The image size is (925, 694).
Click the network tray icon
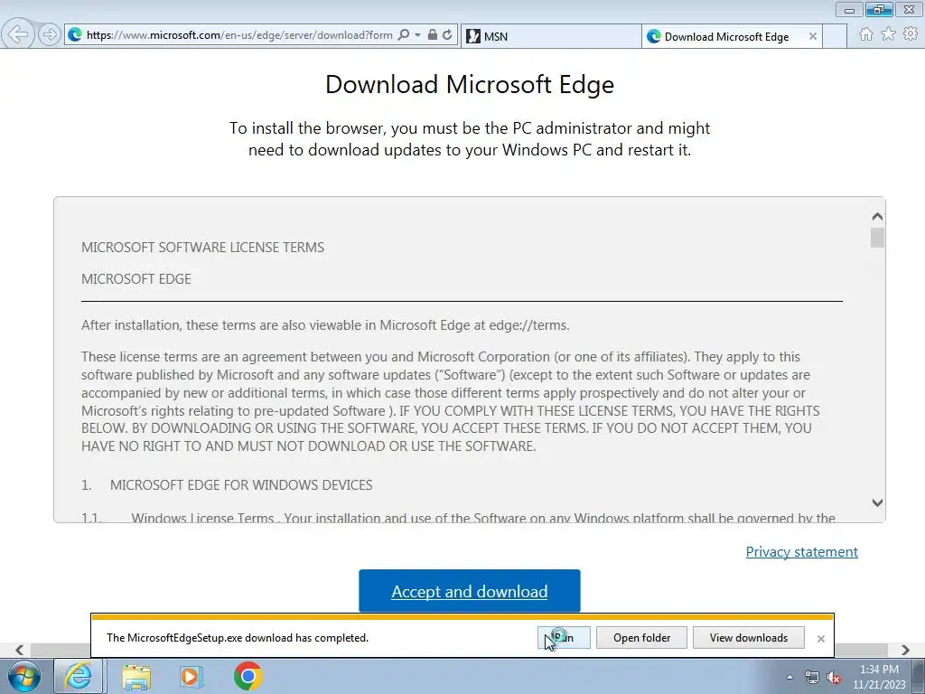tap(812, 677)
